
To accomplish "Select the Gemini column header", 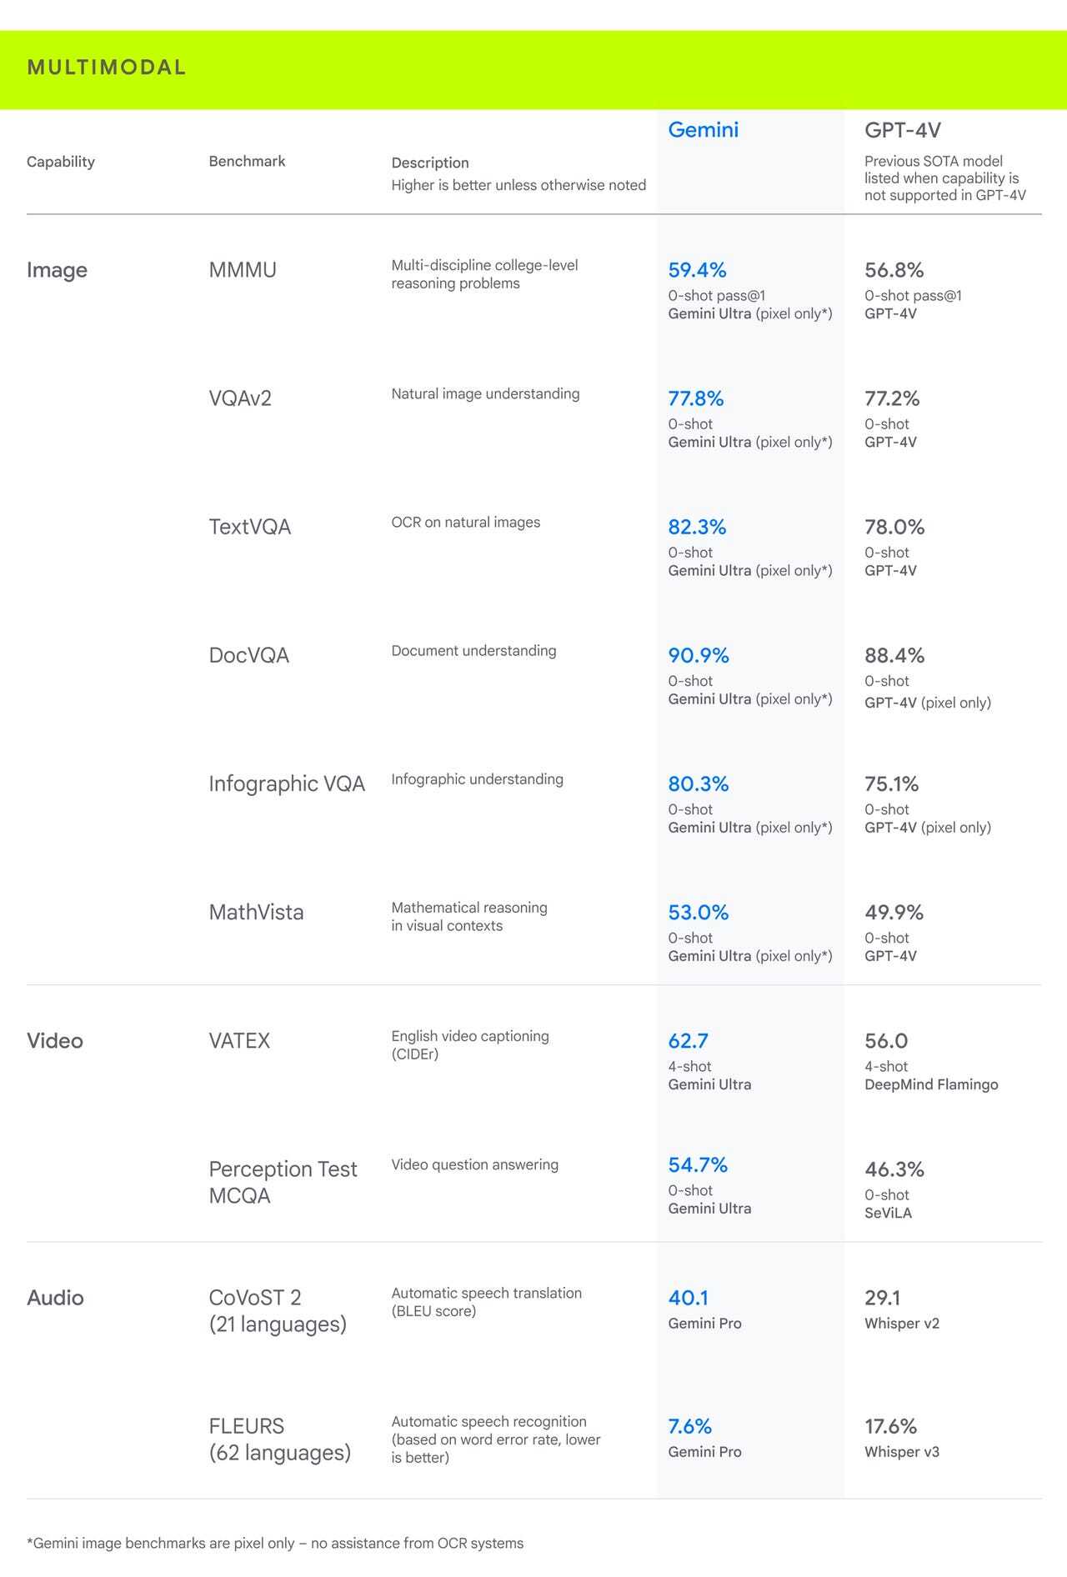I will pyautogui.click(x=703, y=129).
